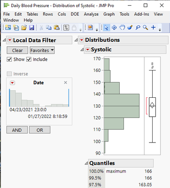This screenshot has width=170, height=188.
Task: Open the Favorites dropdown
Action: coord(42,50)
